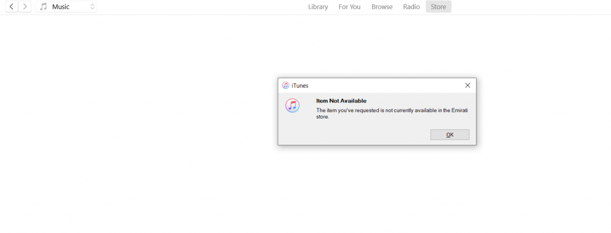Click the large iTunes logo in the dialog

tap(292, 105)
